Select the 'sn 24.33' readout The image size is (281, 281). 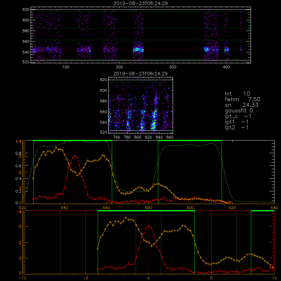coord(242,105)
